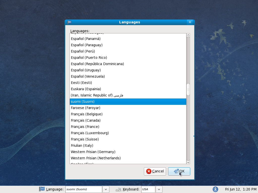Click the accessibility icon in bottom panel
258x193 pixels.
(215, 189)
